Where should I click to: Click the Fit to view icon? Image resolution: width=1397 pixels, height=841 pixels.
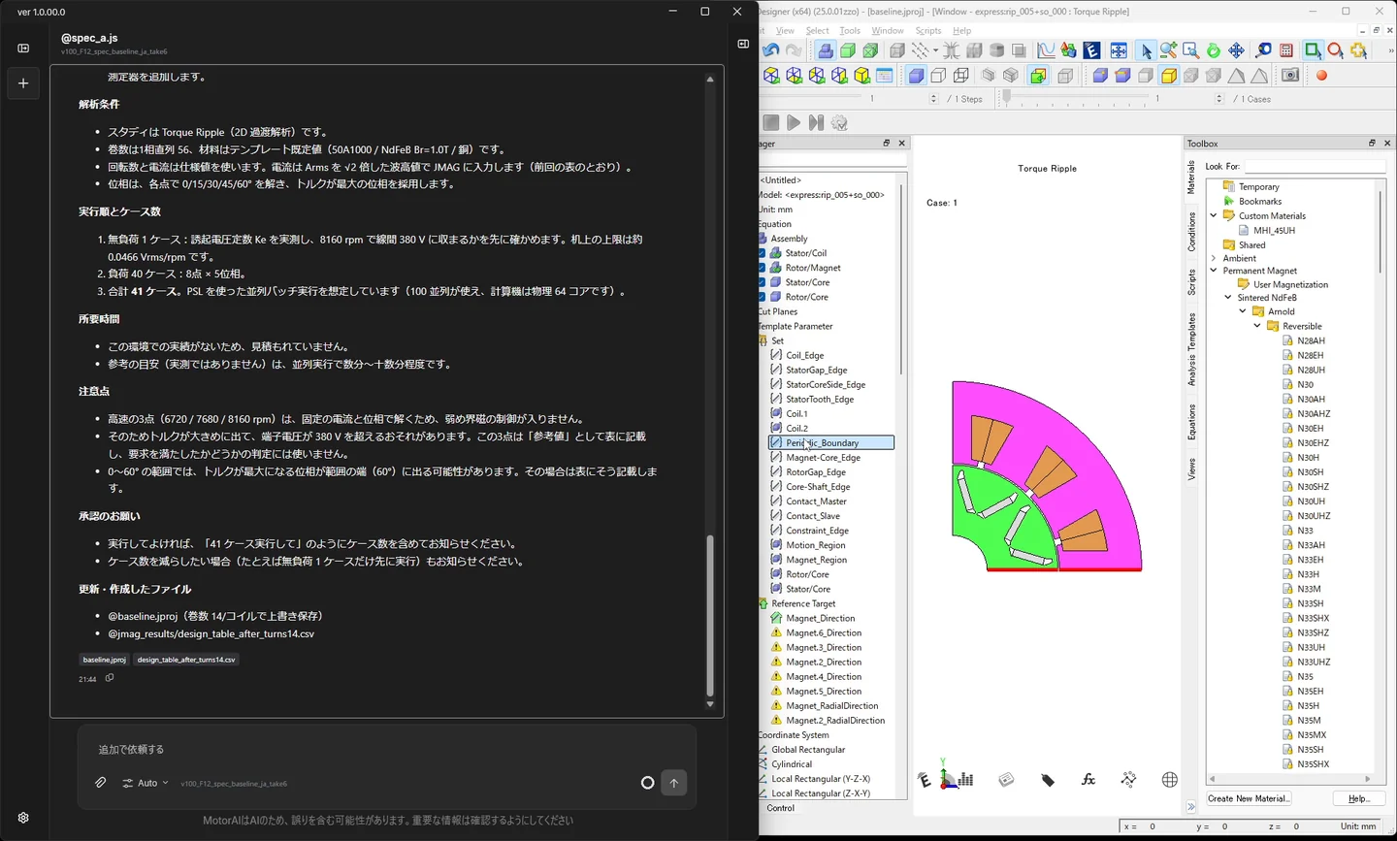[1119, 50]
